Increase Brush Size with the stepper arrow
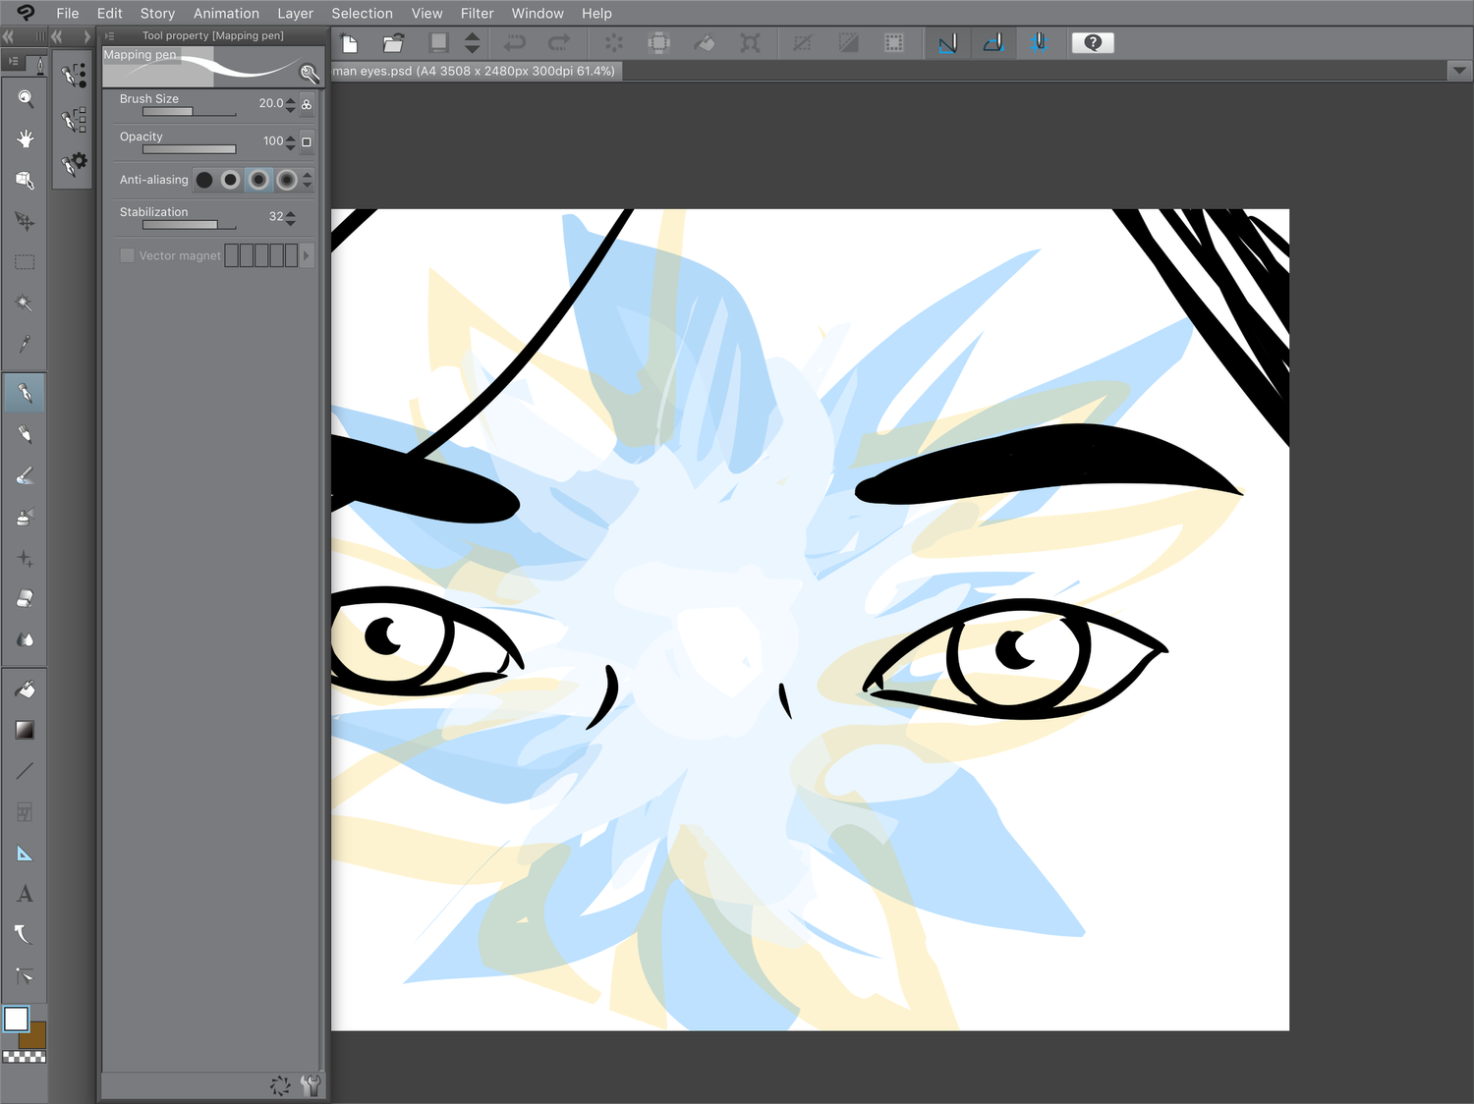The width and height of the screenshot is (1474, 1104). pyautogui.click(x=291, y=99)
